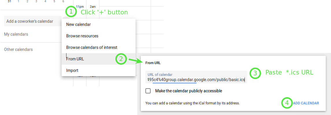Select the 'From URL' menu option
The width and height of the screenshot is (331, 115).
click(x=75, y=59)
